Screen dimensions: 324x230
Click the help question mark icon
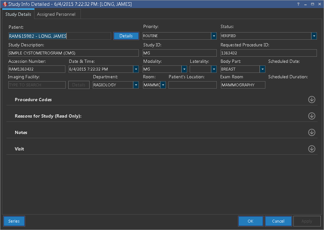298,4
